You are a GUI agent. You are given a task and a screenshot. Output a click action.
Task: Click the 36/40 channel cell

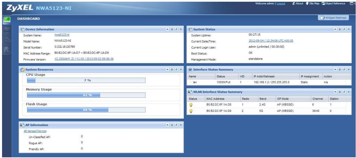316,111
